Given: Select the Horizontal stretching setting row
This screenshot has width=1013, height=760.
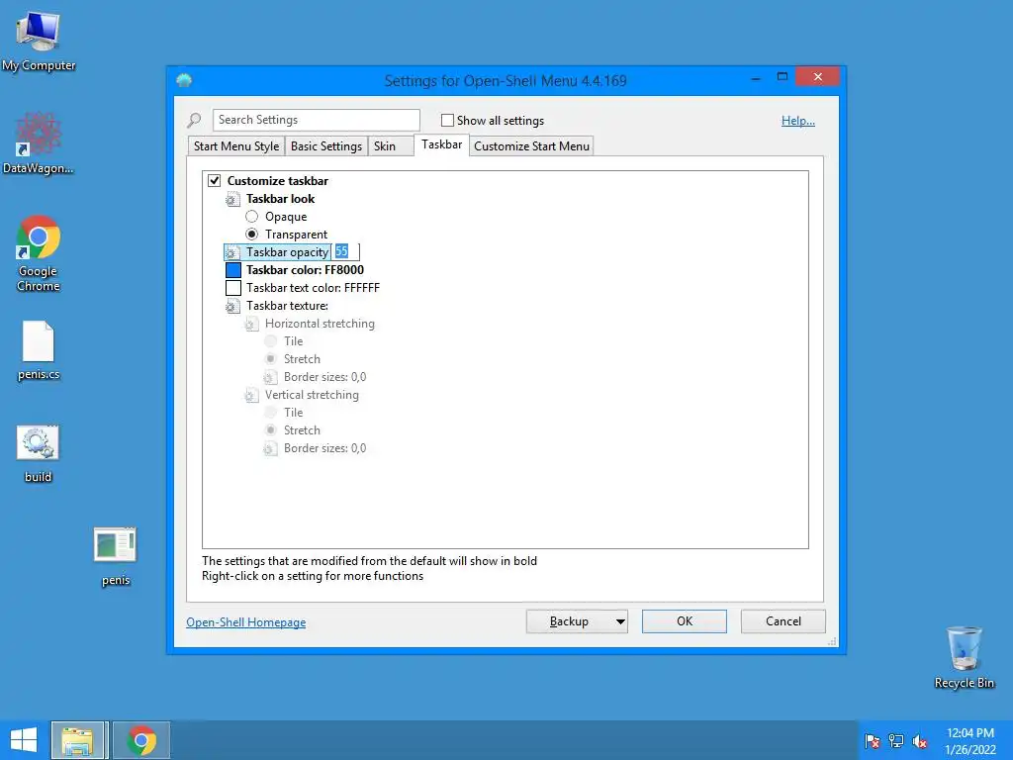Looking at the screenshot, I should (x=310, y=324).
